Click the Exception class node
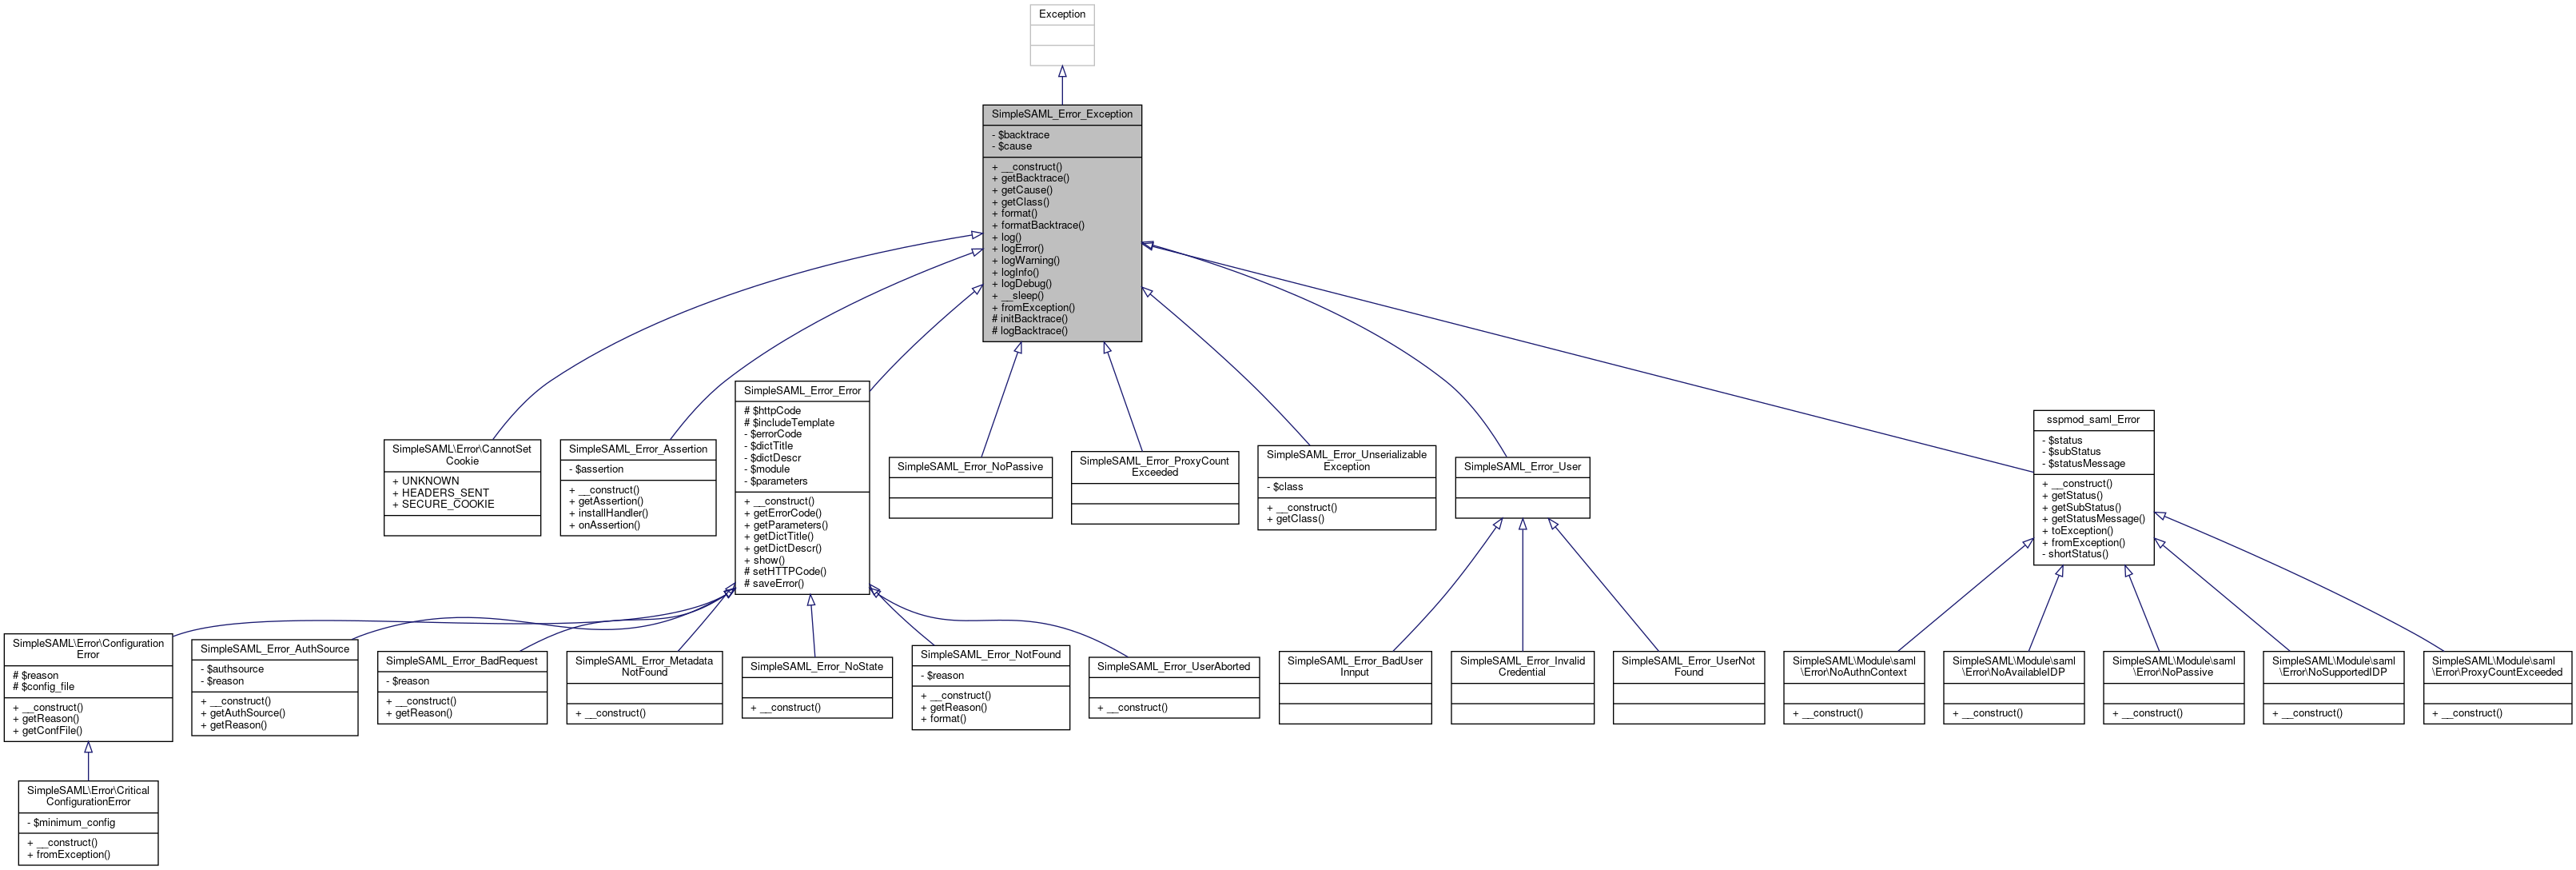Screen dimensions: 2576x870 point(1062,35)
